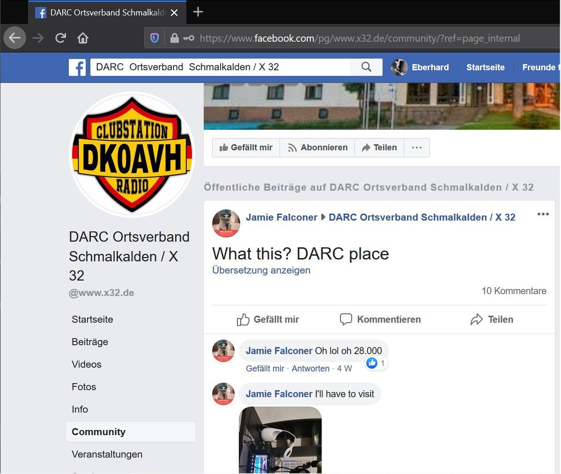Reload the page with the refresh icon

tap(60, 37)
